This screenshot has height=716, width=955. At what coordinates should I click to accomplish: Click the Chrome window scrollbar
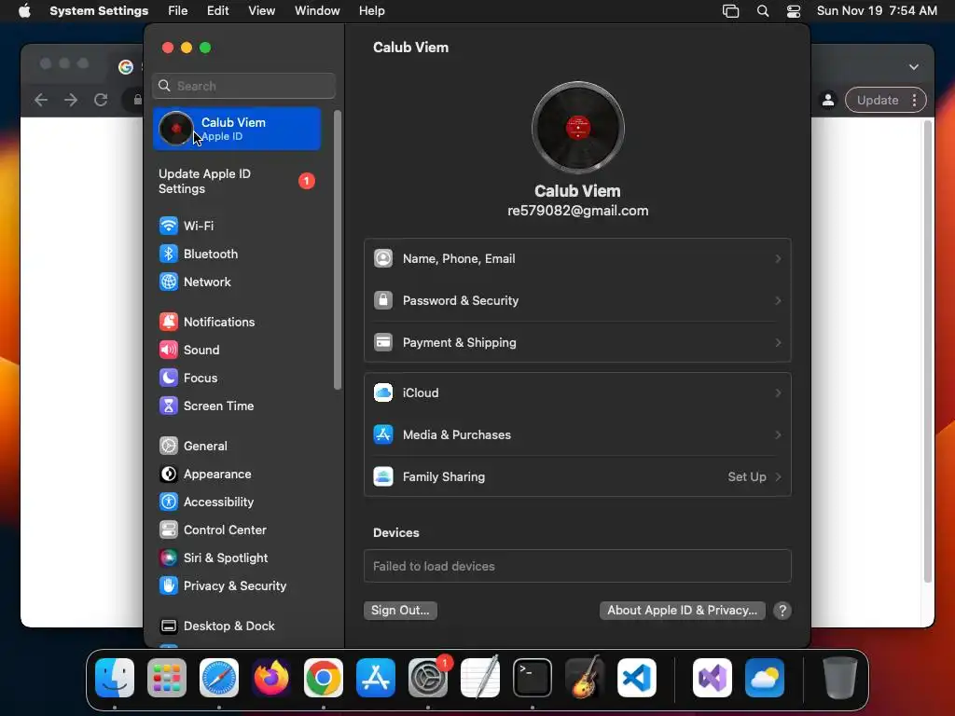[928, 351]
